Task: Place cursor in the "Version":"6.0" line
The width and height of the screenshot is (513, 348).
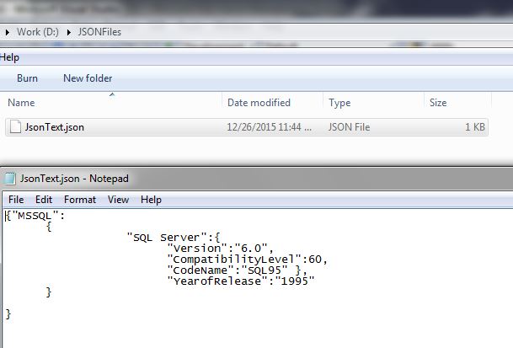Action: (x=220, y=249)
